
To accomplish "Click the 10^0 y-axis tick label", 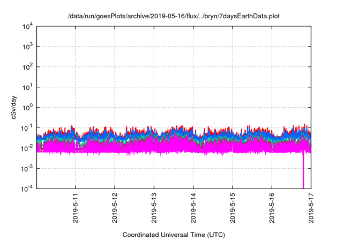I will tap(28, 108).
